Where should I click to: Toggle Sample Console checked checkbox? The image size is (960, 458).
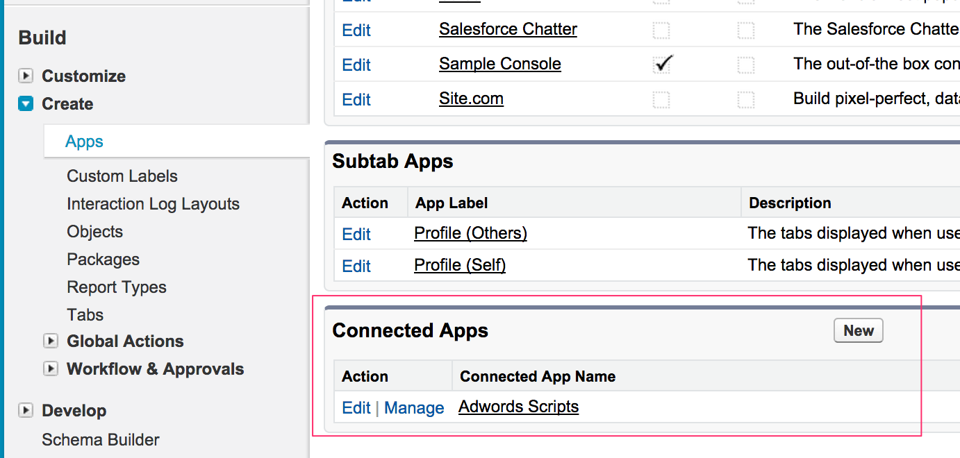coord(662,65)
